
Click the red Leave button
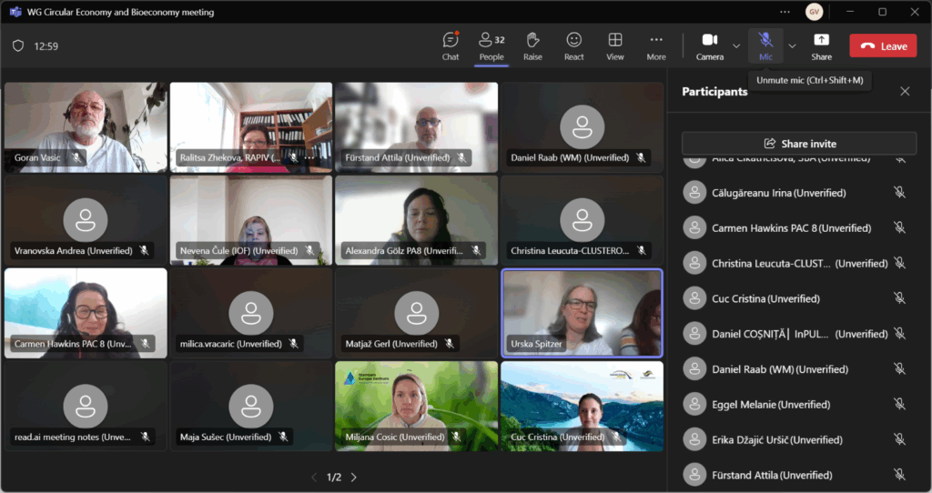tap(883, 45)
